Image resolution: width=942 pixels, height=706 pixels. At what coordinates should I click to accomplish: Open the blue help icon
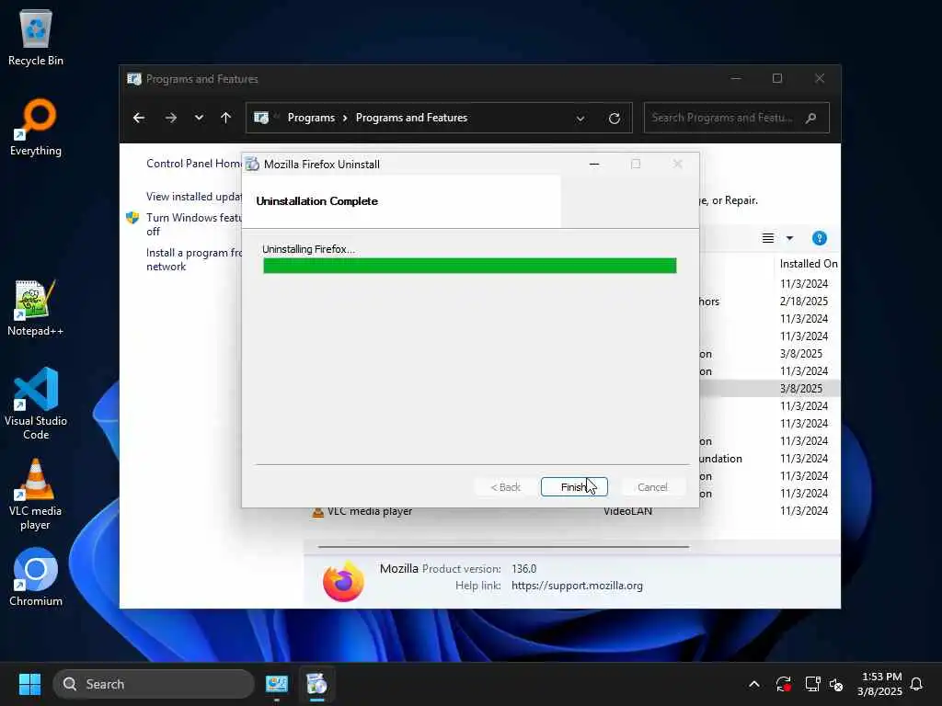(x=820, y=238)
